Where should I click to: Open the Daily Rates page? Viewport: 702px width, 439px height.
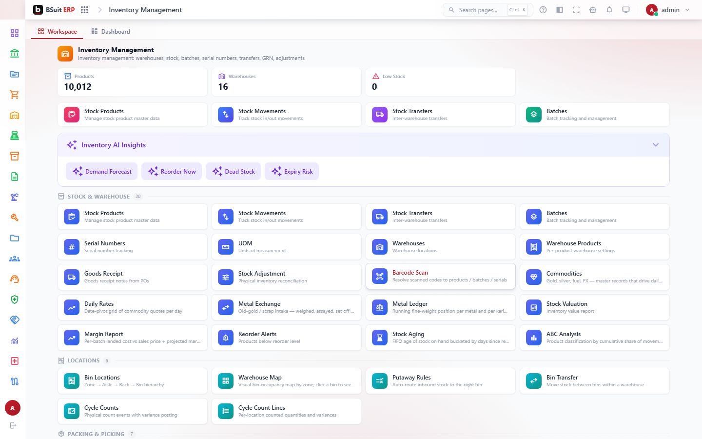click(x=133, y=307)
